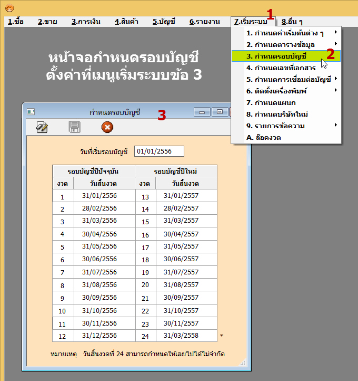
Task: Expand 1. กำหนดค่าเริ่มต้นต่าง ๆ submenu arrow
Action: click(336, 32)
